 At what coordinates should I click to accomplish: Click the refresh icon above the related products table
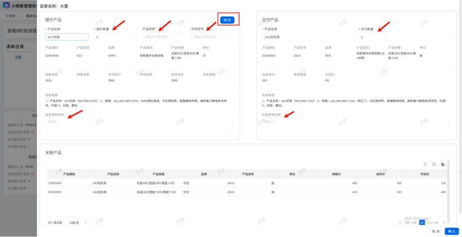425,164
